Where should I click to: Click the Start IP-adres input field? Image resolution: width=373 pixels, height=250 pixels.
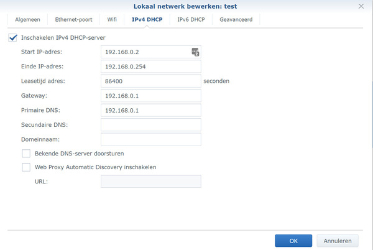point(146,52)
